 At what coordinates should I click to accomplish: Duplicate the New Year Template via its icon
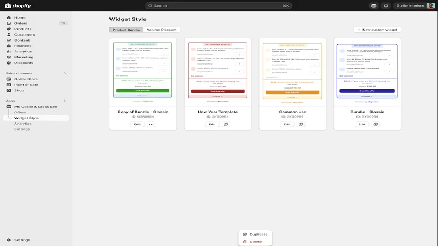pos(226,125)
